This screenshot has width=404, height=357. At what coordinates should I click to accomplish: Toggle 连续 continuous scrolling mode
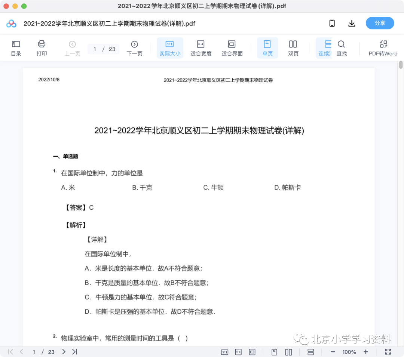324,48
